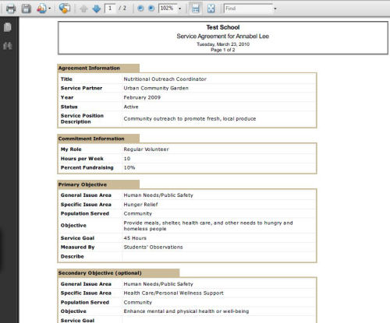Screen dimensions: 390x323
Task: Click the 'Test School' document title
Action: (x=223, y=27)
